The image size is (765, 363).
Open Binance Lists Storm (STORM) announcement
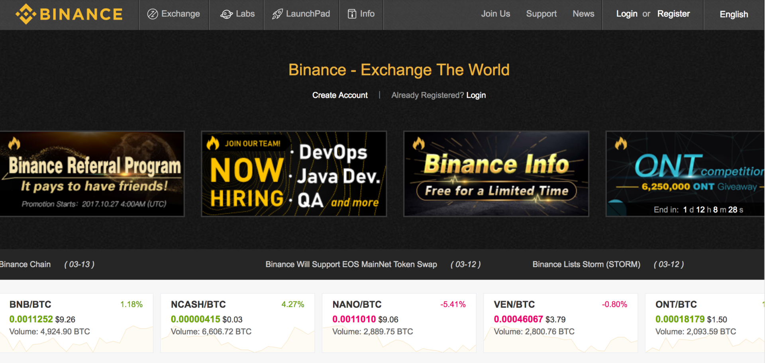[586, 264]
